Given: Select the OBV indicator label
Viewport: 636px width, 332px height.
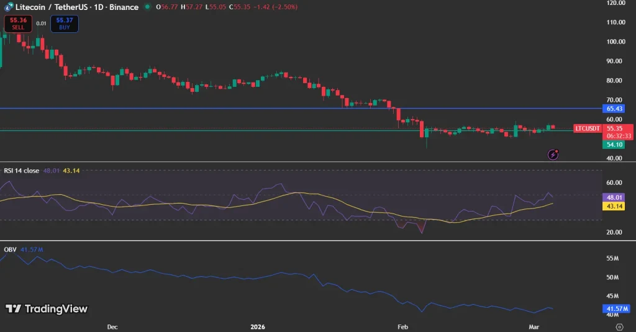Looking at the screenshot, I should click(10, 249).
